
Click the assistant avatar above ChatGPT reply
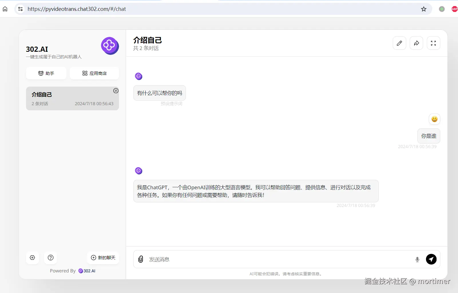coord(138,171)
